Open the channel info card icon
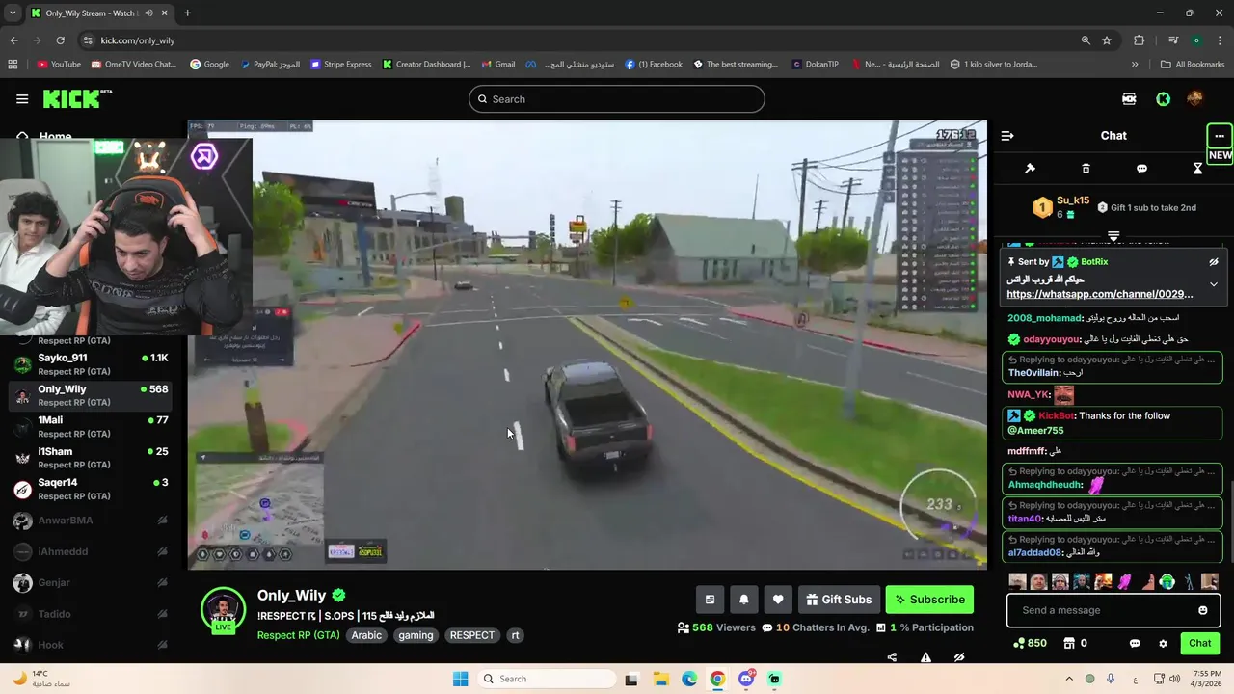 tap(710, 600)
